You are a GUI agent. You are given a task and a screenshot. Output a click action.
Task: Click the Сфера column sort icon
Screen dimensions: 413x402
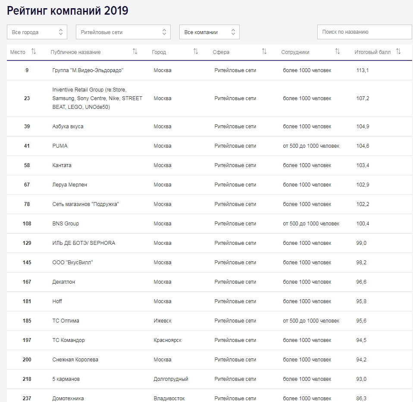264,52
